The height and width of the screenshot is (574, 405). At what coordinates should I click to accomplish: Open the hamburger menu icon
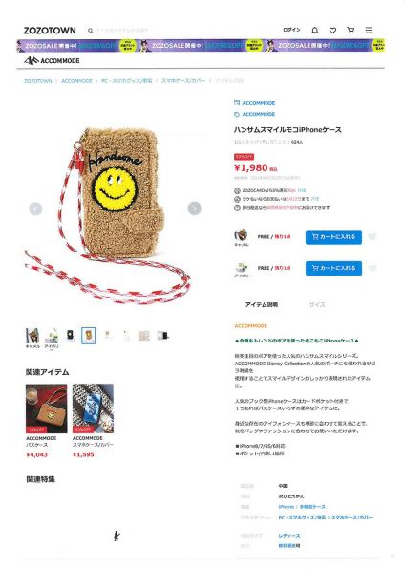click(x=369, y=30)
